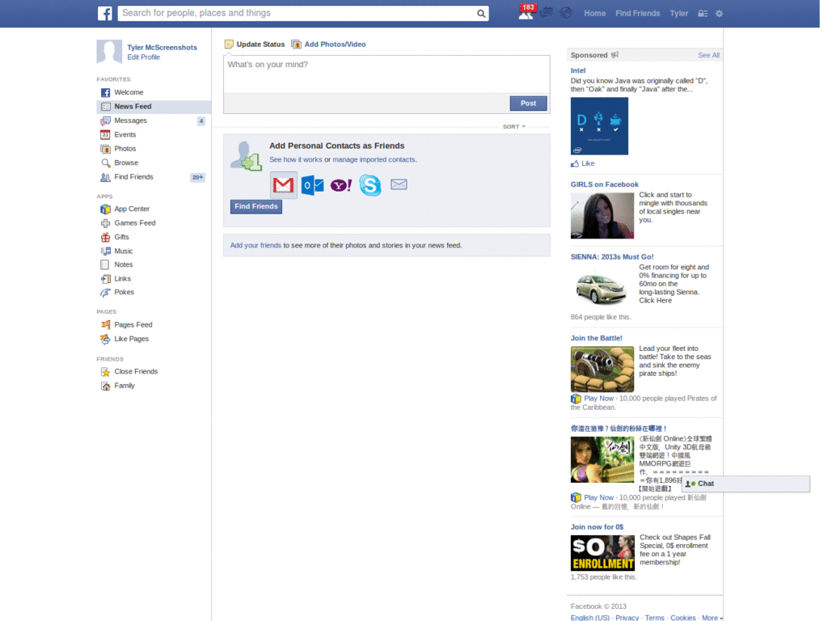
Task: Open friend requests icon with 183 badge
Action: coord(526,13)
